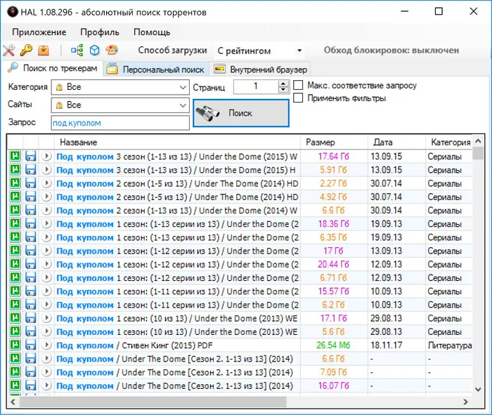Viewport: 492px width, 415px height.
Task: Click play arrow icon of PDF result row
Action: click(46, 345)
